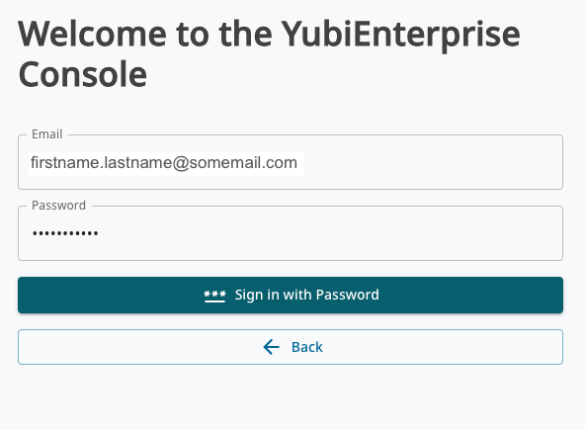Place cursor after the last password dot

[x=99, y=233]
